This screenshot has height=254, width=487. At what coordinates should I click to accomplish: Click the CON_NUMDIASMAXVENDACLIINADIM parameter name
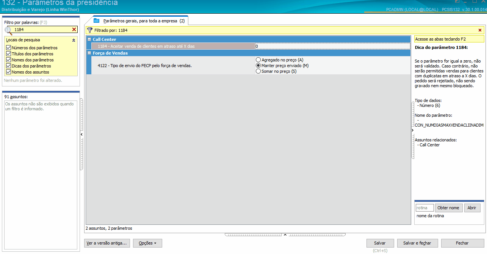[x=449, y=125]
